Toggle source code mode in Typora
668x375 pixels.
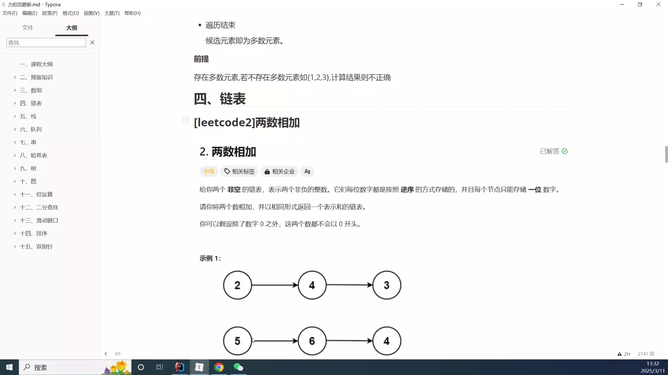coord(118,353)
